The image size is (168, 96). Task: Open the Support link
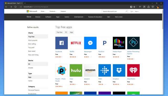coord(63,11)
